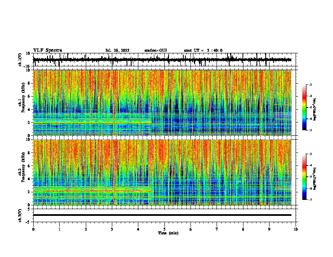Click the log(PSD) label beside ch.1 color bar
This screenshot has height=257, width=333.
coord(314,109)
